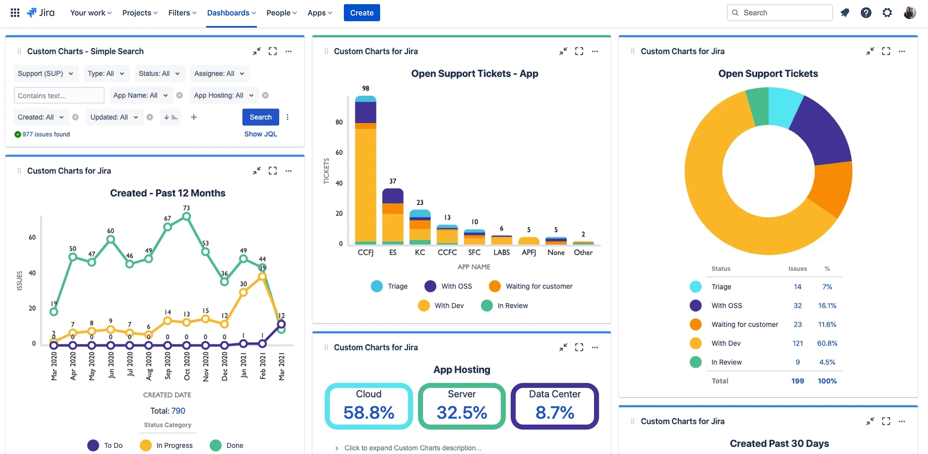Expand Open Support Tickets gadget to fullscreen
The width and height of the screenshot is (928, 454).
(886, 51)
